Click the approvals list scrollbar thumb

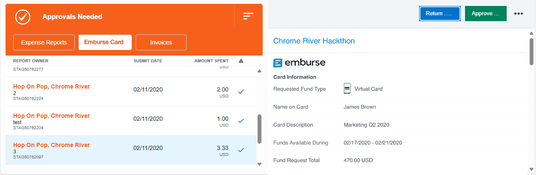(x=260, y=129)
